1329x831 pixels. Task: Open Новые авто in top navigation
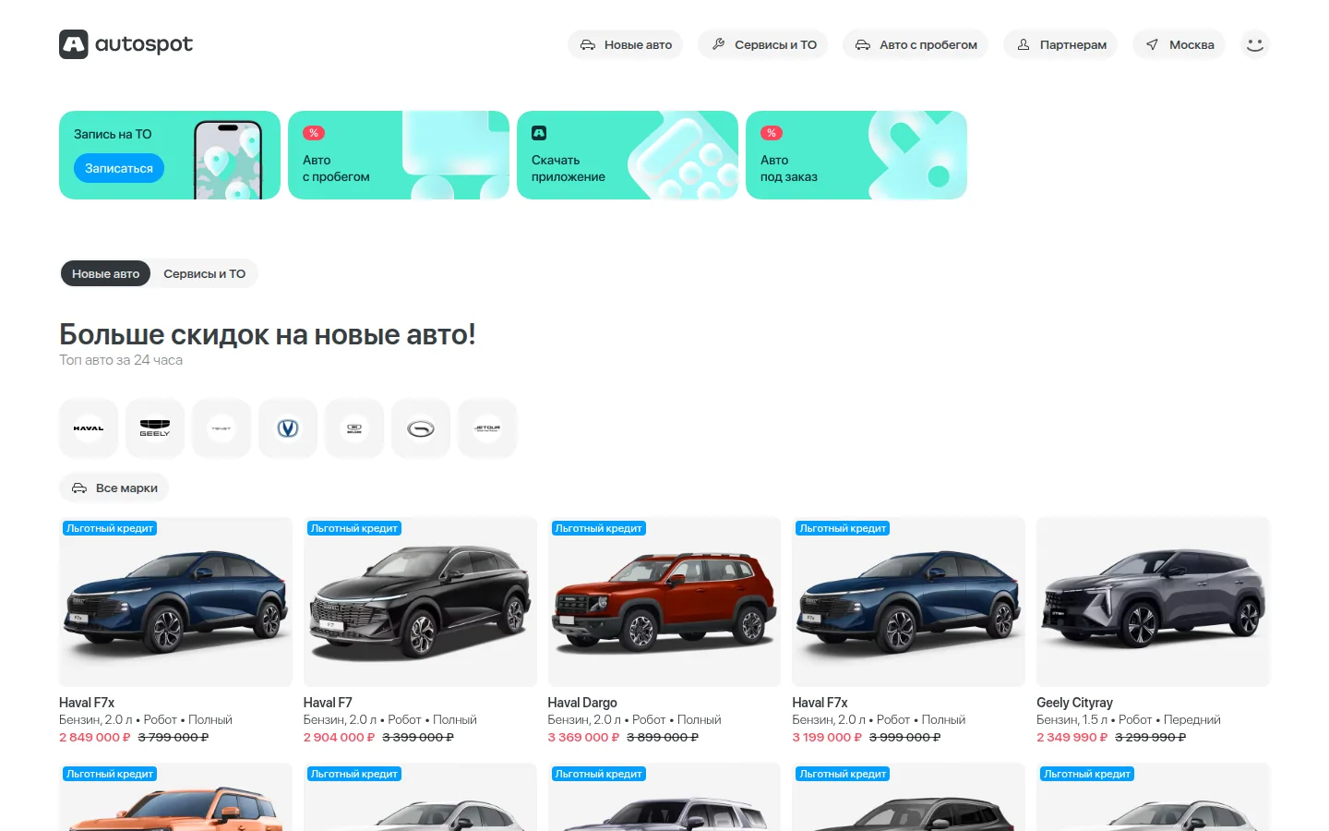tap(626, 44)
